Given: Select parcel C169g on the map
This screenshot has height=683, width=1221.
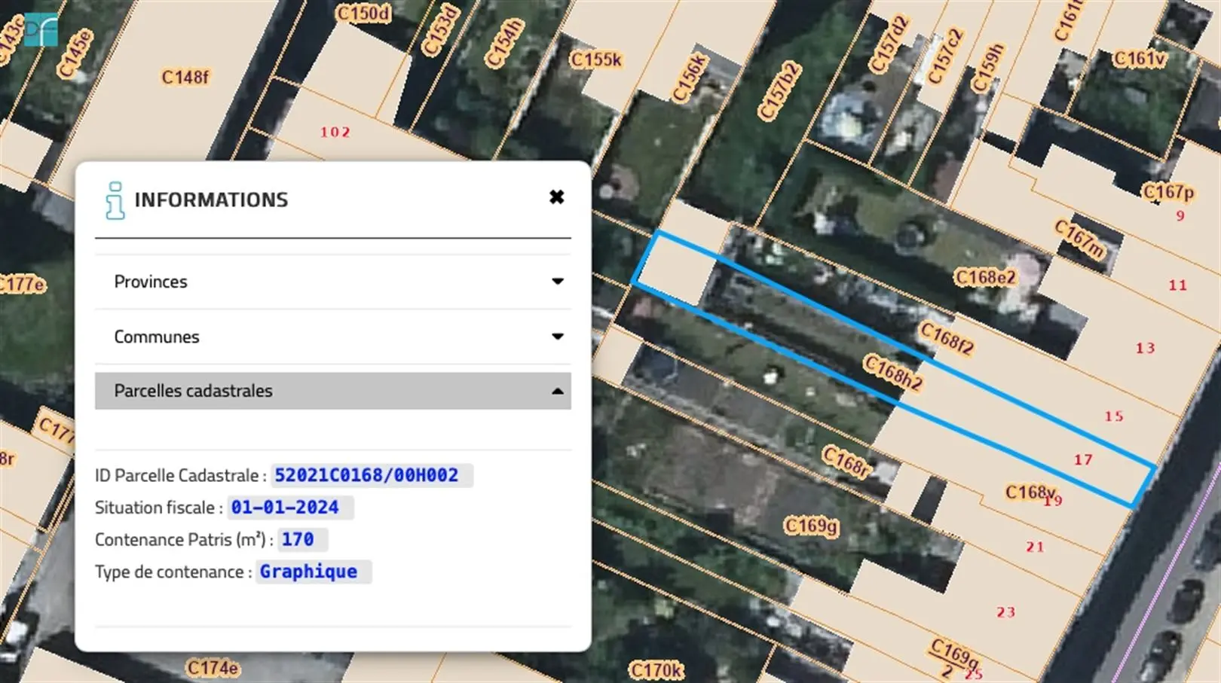Looking at the screenshot, I should (x=810, y=526).
